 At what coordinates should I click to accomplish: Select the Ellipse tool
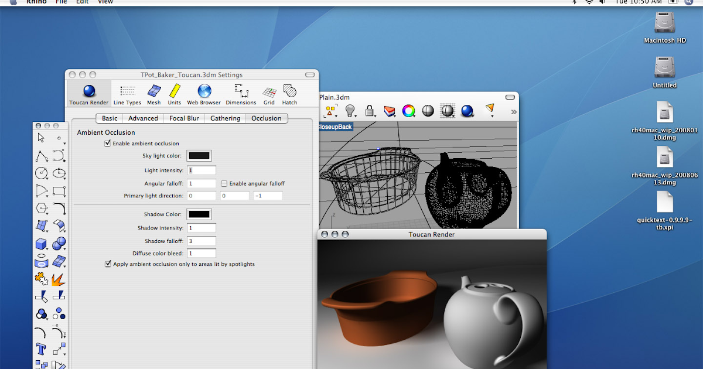59,173
